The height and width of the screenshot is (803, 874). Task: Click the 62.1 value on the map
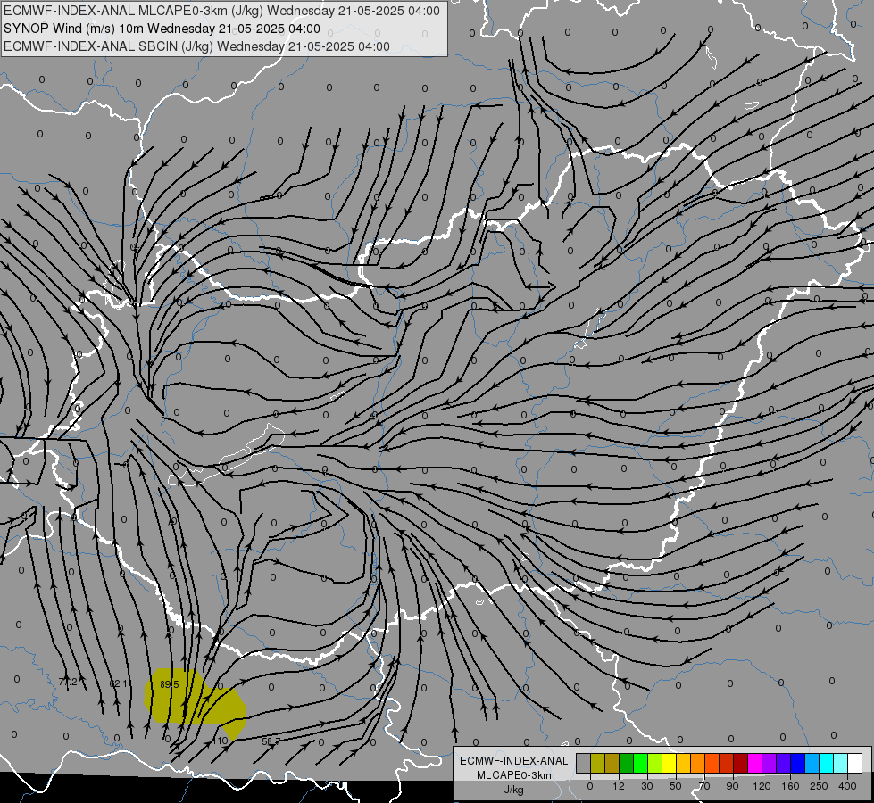118,683
